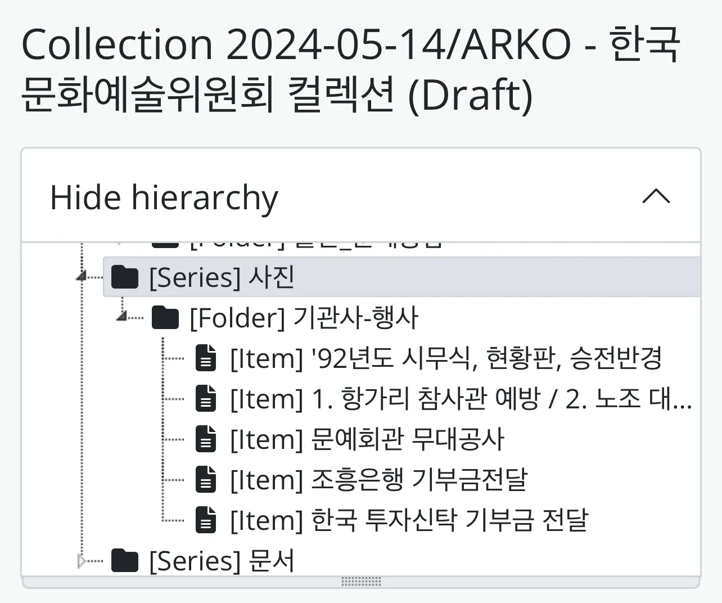Image resolution: width=722 pixels, height=603 pixels.
Task: Click document icon of 한국 투자신탁 item
Action: [x=206, y=520]
